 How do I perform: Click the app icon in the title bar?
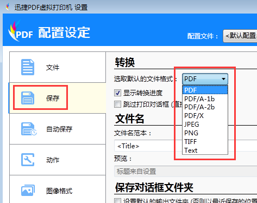(x=8, y=7)
